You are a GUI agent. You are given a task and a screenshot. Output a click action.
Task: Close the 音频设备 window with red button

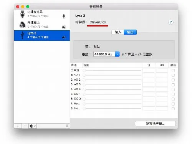[x=18, y=7]
